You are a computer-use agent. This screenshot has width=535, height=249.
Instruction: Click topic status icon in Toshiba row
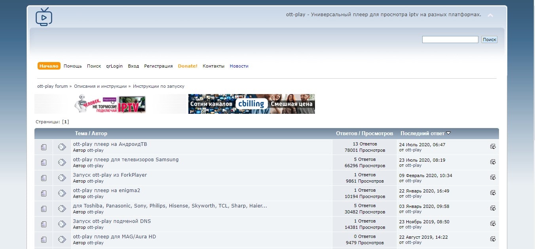click(44, 209)
